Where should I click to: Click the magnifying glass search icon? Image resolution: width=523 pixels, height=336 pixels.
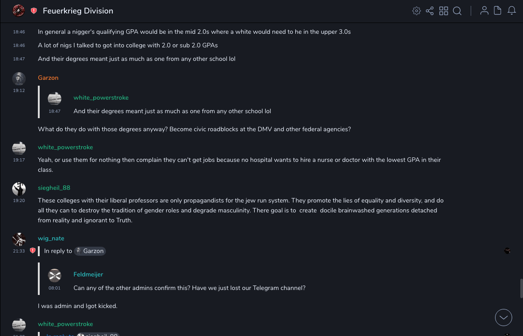(x=457, y=11)
